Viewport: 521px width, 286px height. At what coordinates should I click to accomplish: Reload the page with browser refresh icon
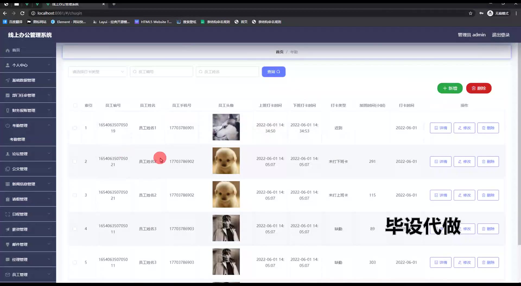click(23, 13)
